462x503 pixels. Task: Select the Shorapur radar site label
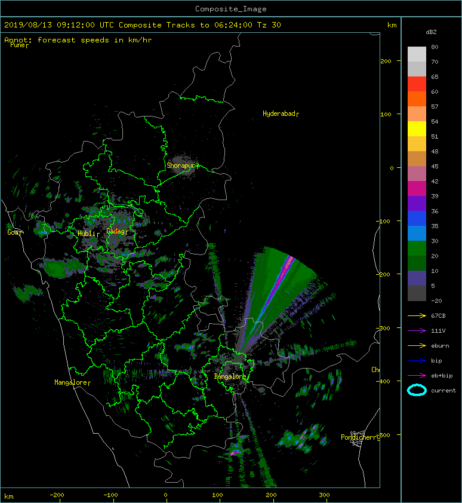point(181,165)
